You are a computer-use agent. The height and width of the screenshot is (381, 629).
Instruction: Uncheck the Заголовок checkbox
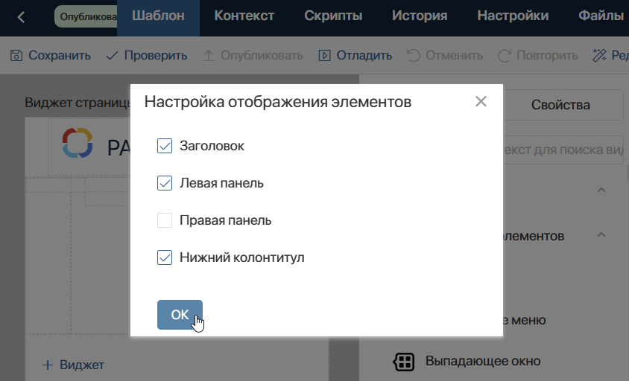click(x=165, y=146)
